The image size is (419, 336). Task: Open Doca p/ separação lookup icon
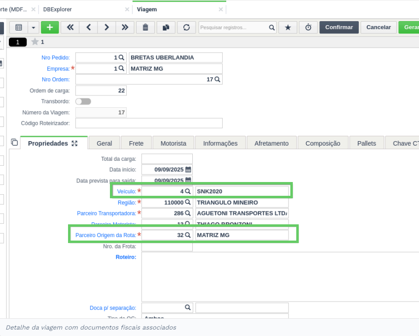(x=188, y=308)
